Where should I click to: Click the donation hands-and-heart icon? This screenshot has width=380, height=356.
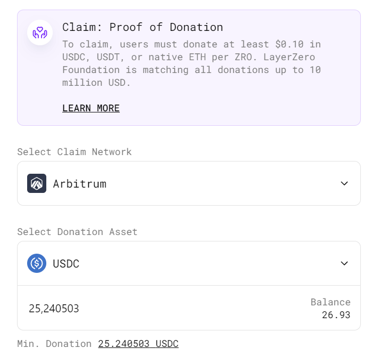[40, 33]
